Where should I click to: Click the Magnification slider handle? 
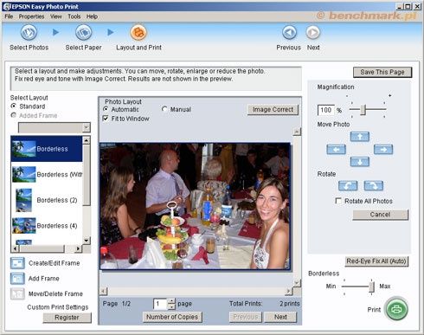pyautogui.click(x=363, y=110)
